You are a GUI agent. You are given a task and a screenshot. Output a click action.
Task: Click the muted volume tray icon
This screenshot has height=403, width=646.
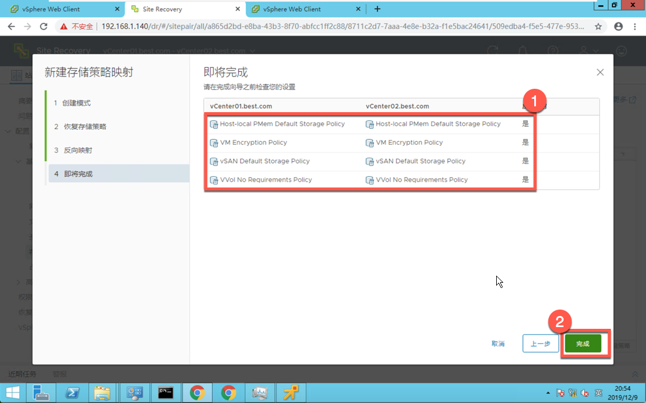pos(585,393)
